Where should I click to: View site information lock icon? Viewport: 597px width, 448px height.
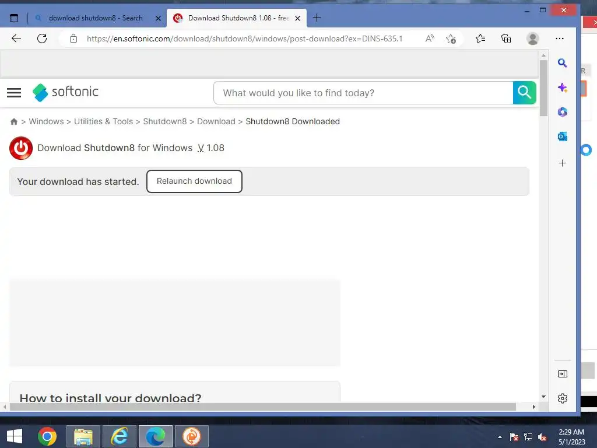point(73,38)
